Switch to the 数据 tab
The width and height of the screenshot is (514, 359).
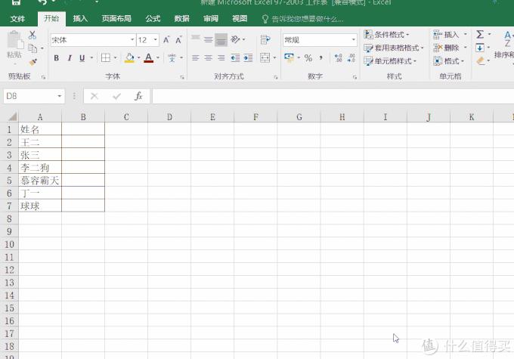[181, 19]
